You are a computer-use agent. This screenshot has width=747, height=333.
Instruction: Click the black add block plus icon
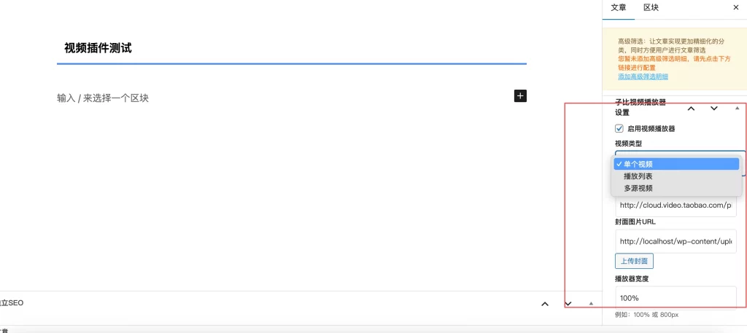(x=520, y=96)
